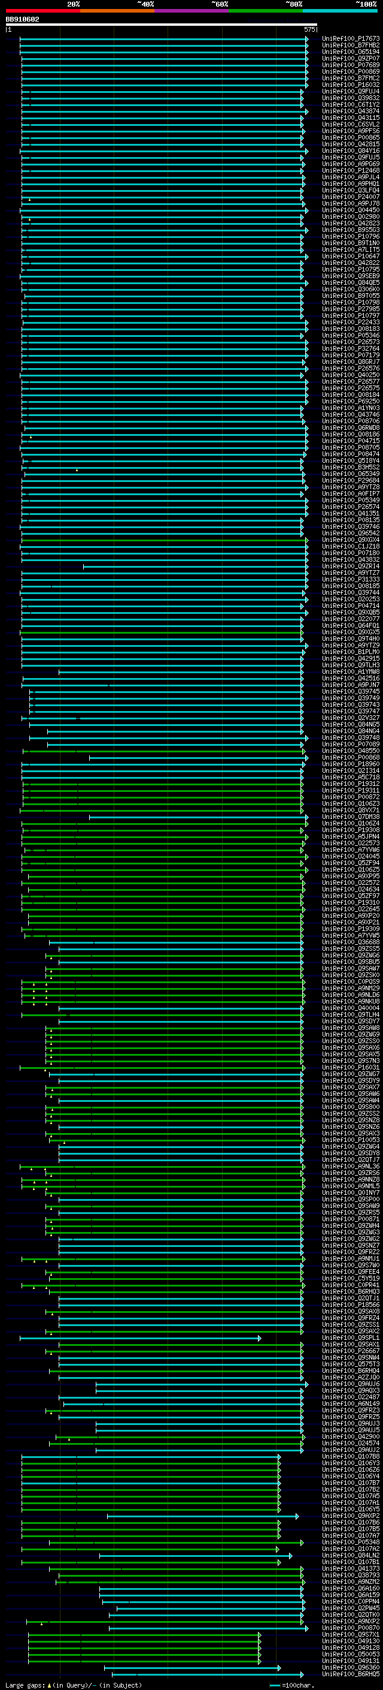Select hit UniRef100_P00870

coord(351,1628)
